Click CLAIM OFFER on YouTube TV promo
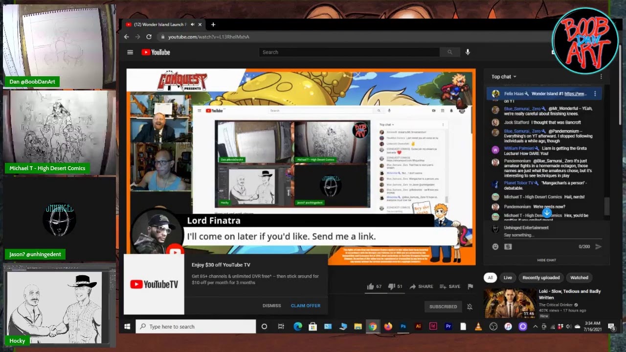 (x=306, y=306)
